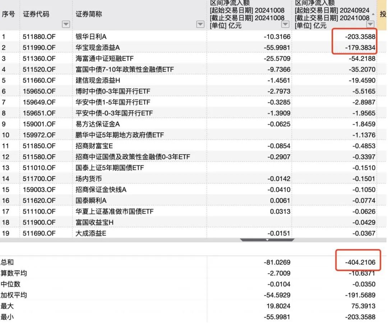
Task: Open filter dropdown for 20241008 net inflow column
Action: coord(285,24)
